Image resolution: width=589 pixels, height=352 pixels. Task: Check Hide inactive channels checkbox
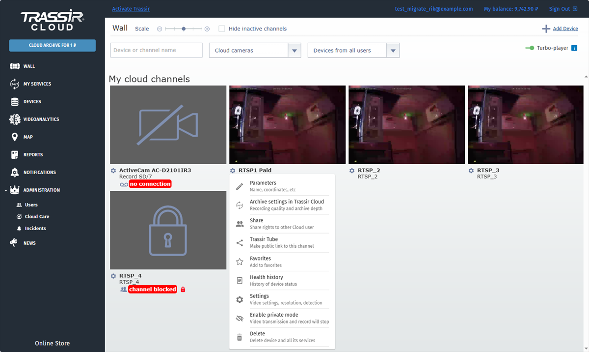point(222,29)
